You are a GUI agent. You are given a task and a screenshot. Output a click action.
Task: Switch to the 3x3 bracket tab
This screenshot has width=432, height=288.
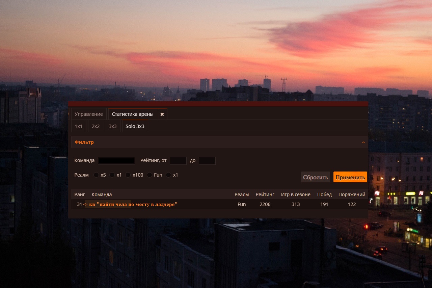tap(113, 126)
